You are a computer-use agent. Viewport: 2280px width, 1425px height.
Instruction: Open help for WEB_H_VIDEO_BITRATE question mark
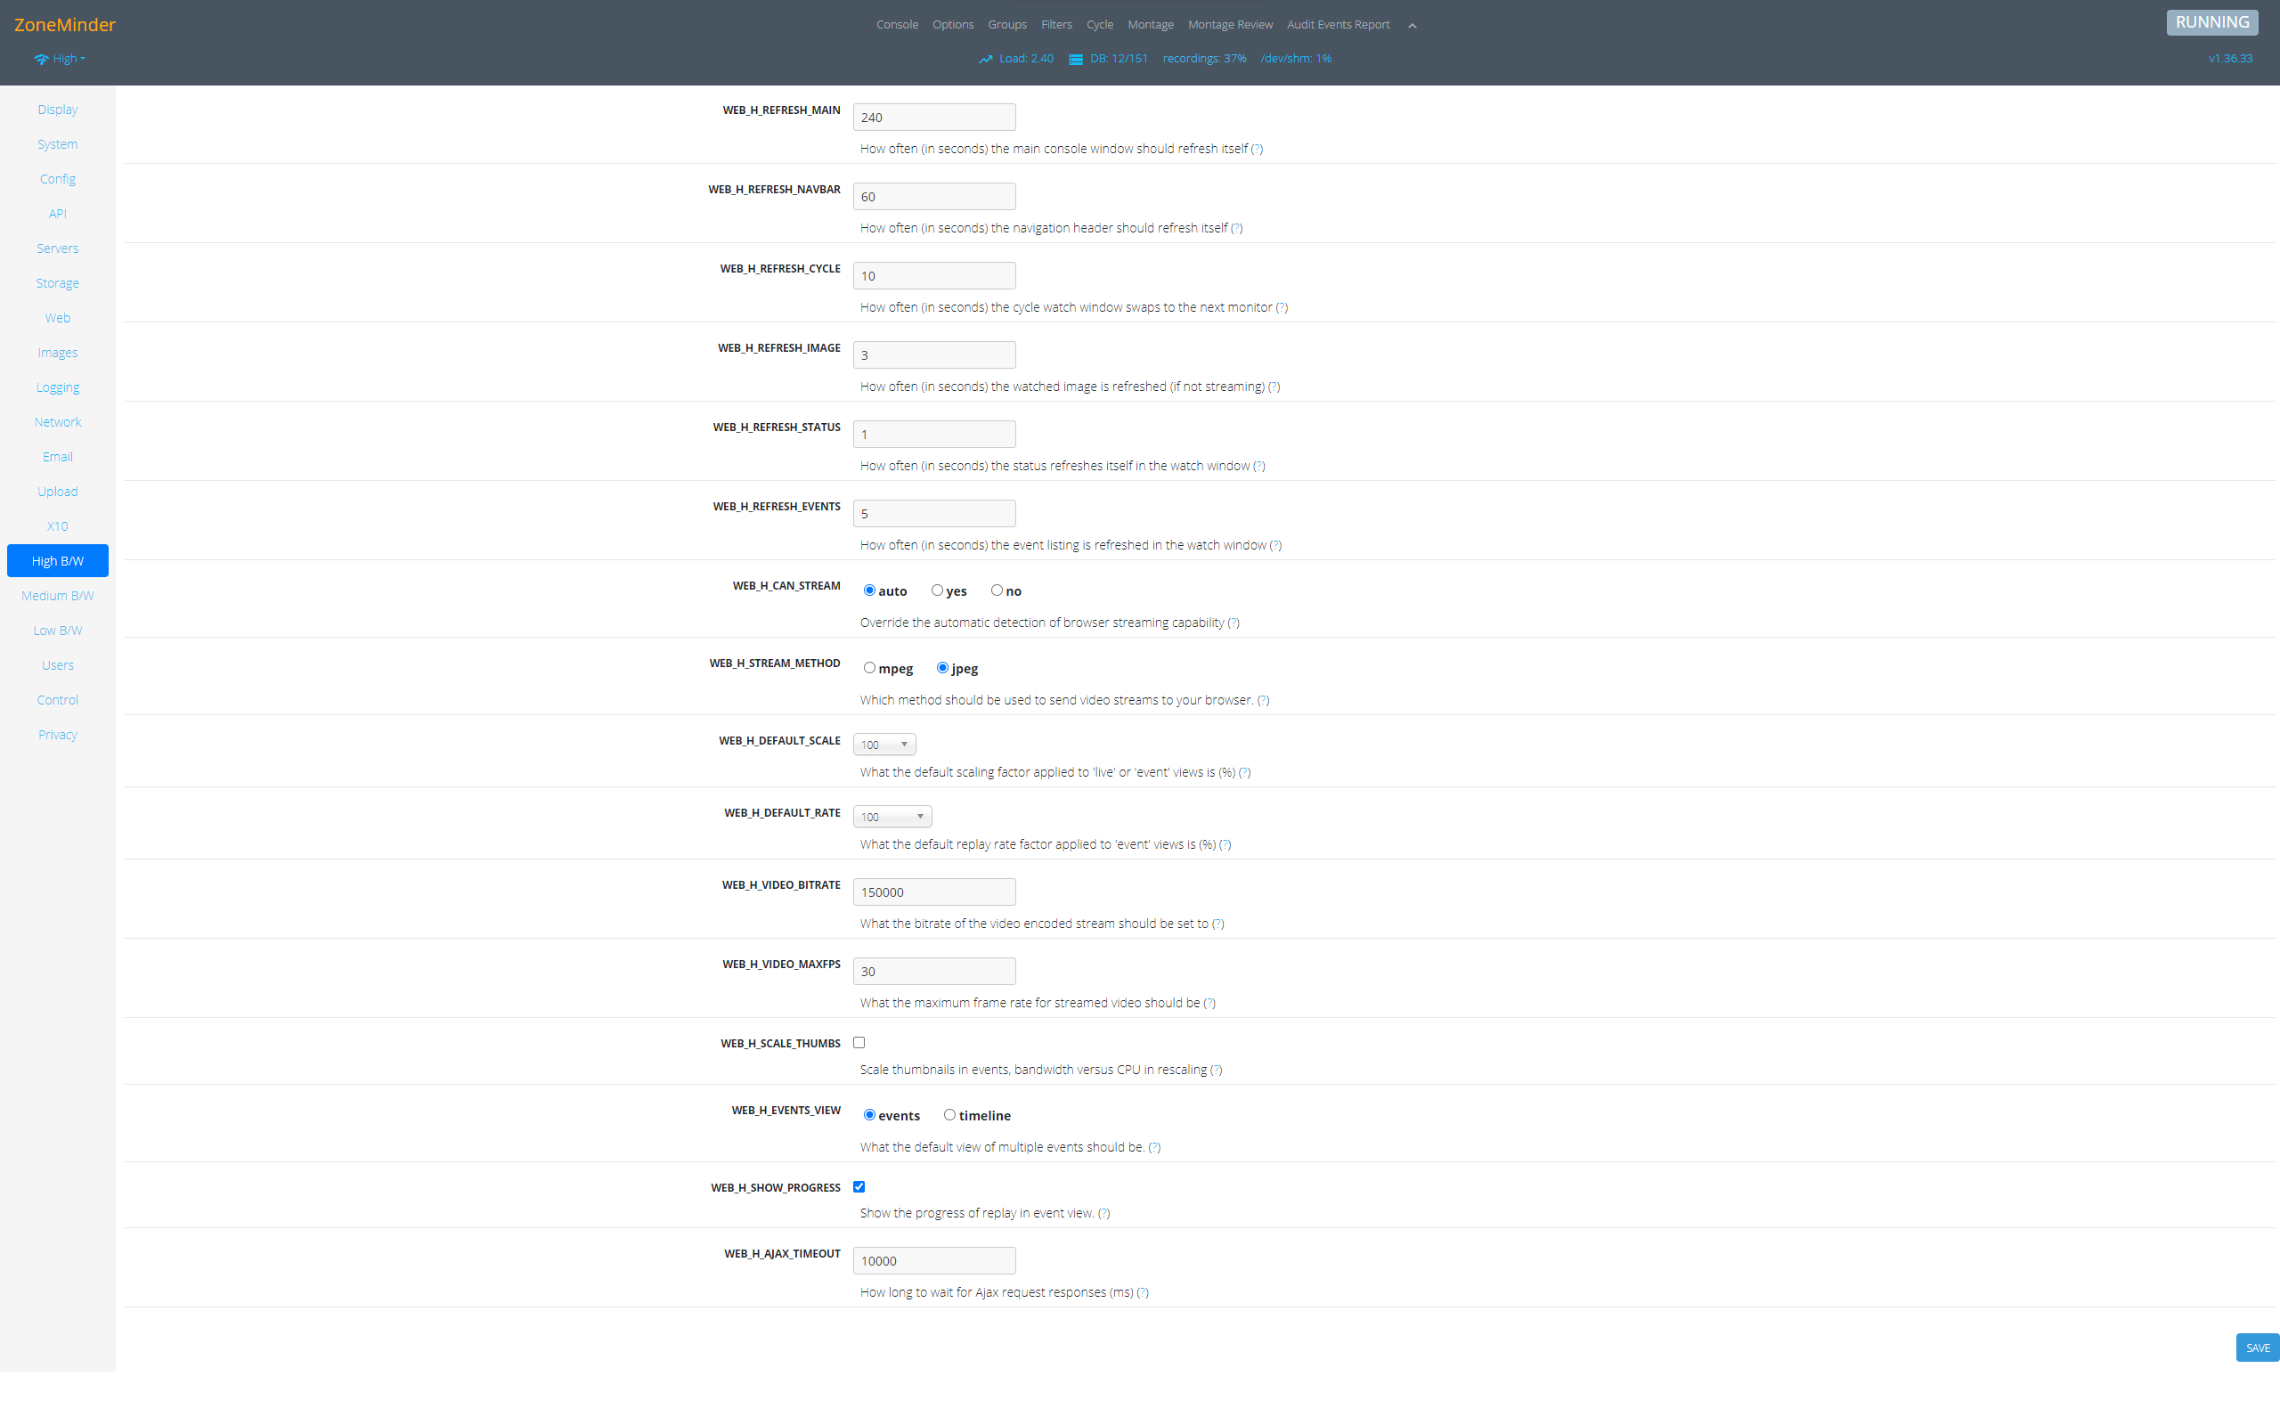1217,924
